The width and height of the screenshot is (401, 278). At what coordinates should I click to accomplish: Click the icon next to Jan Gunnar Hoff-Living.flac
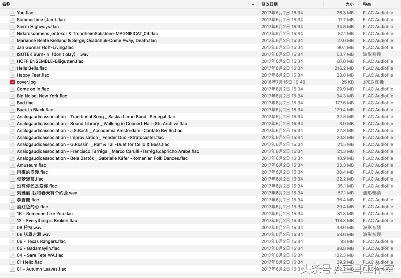pyautogui.click(x=12, y=47)
